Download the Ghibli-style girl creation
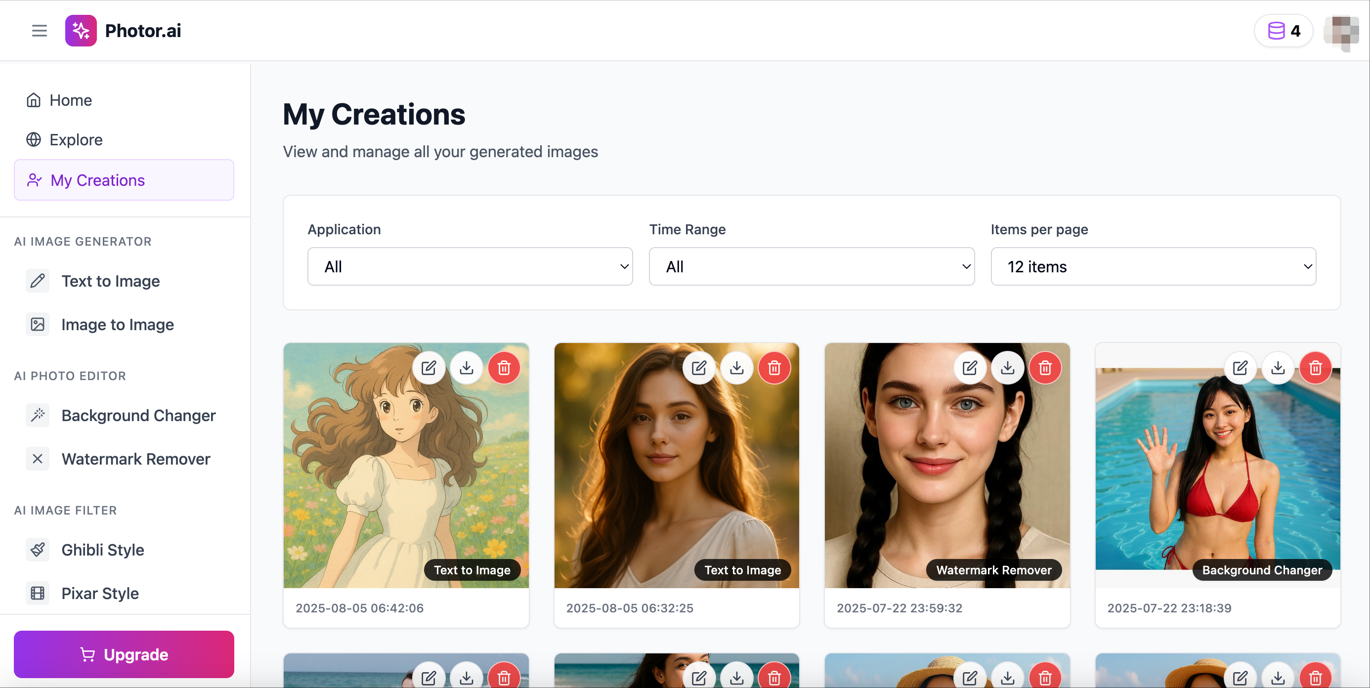This screenshot has height=688, width=1370. 467,367
